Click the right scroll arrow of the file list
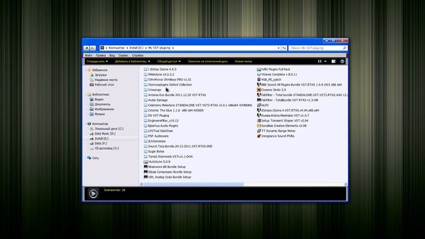Viewport: 425px width, 239px height. pyautogui.click(x=345, y=185)
